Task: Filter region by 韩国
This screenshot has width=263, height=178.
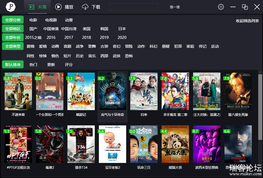Action: coord(104,29)
